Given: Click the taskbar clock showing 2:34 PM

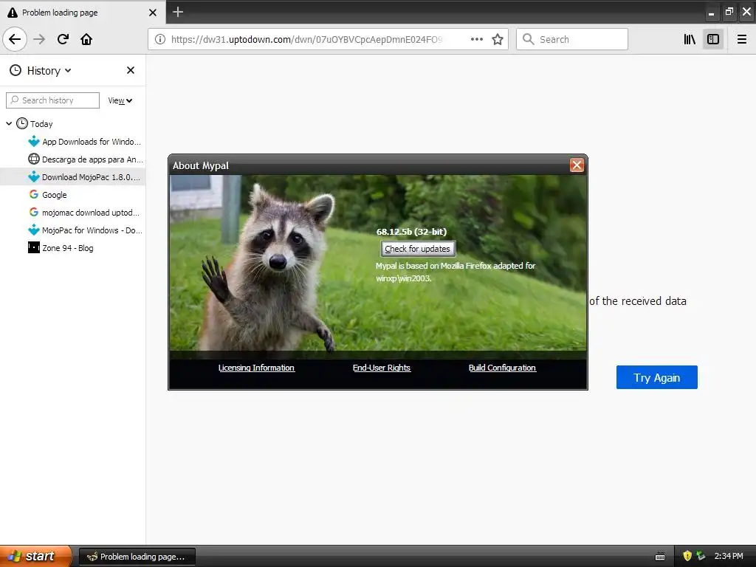Looking at the screenshot, I should pos(728,556).
